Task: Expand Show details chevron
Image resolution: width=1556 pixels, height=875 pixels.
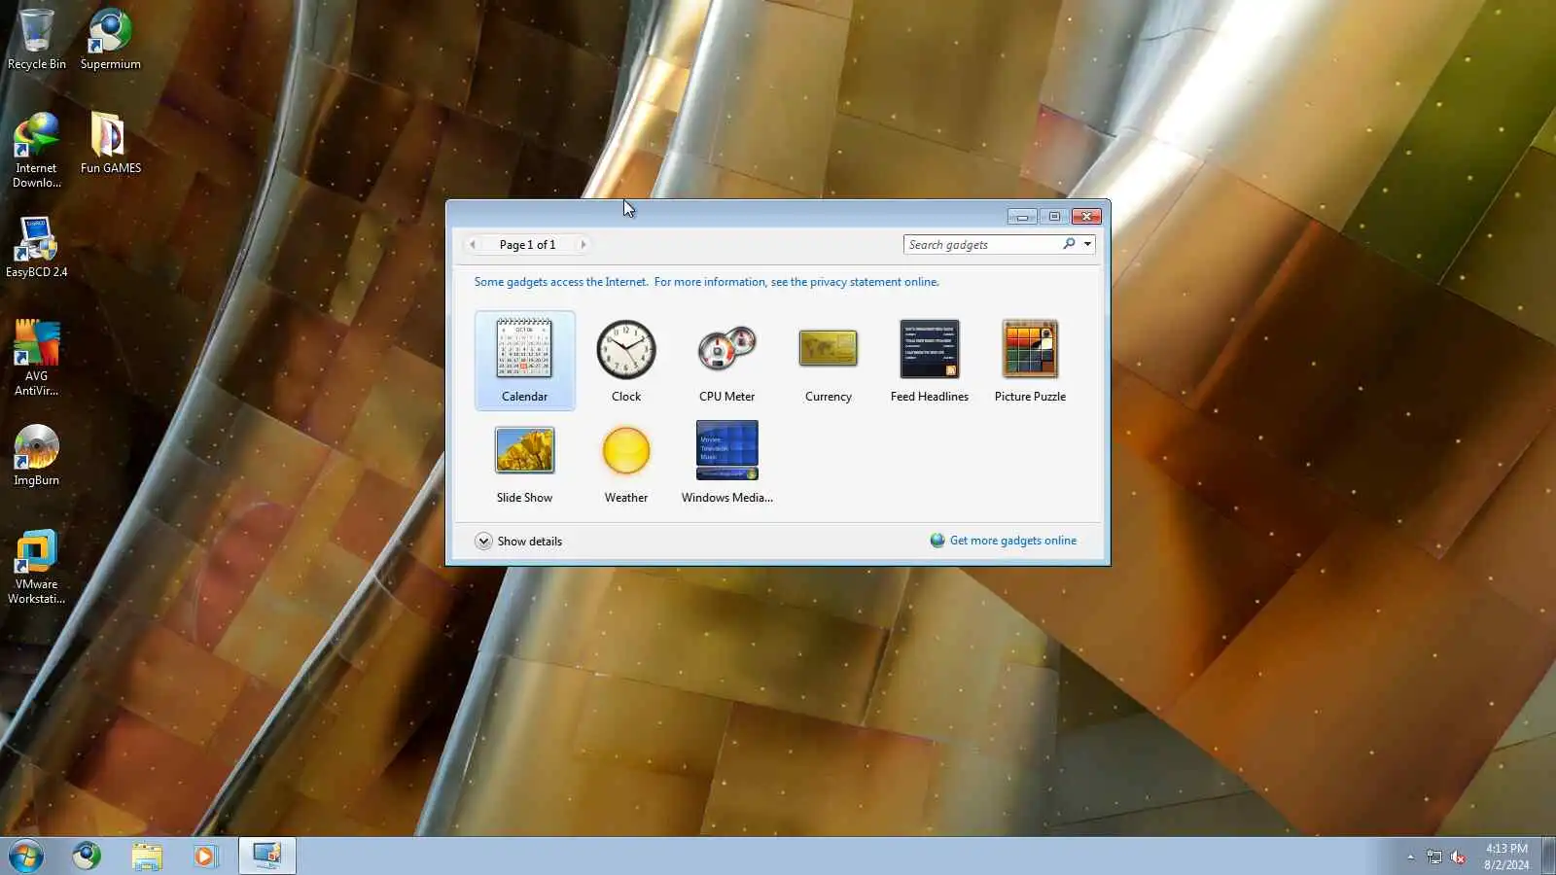Action: pyautogui.click(x=483, y=542)
